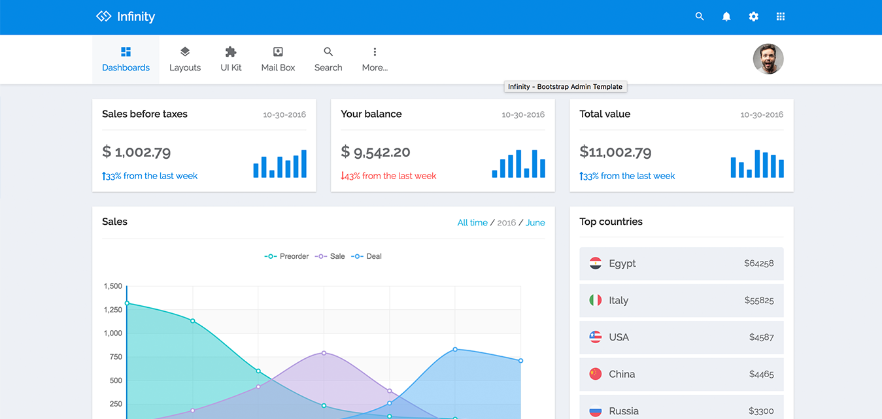The image size is (882, 419).
Task: Open the user profile avatar
Action: coord(768,59)
